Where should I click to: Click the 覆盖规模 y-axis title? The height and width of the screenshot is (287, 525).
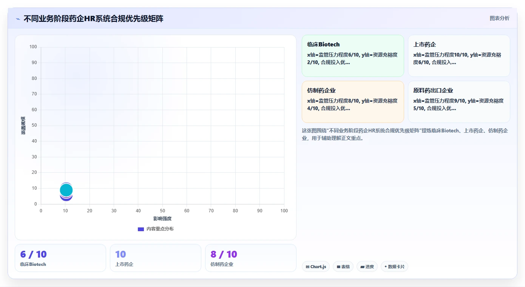(x=23, y=126)
